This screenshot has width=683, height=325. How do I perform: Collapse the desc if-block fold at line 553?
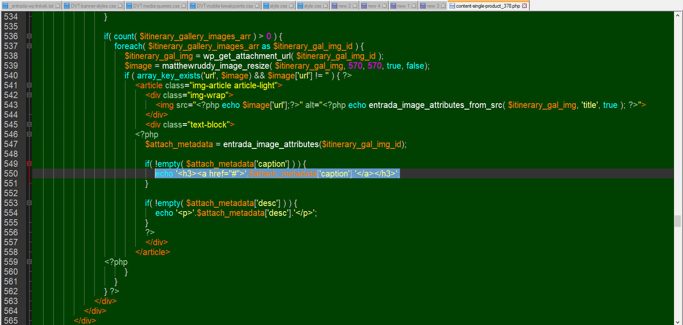click(29, 203)
